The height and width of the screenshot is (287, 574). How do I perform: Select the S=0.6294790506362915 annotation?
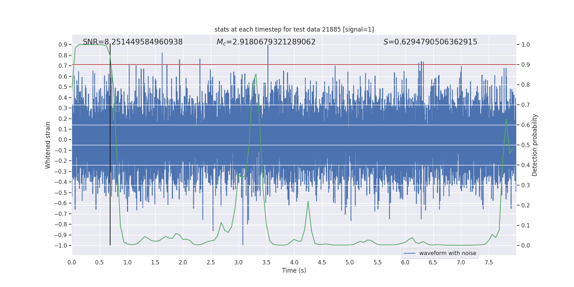[430, 42]
